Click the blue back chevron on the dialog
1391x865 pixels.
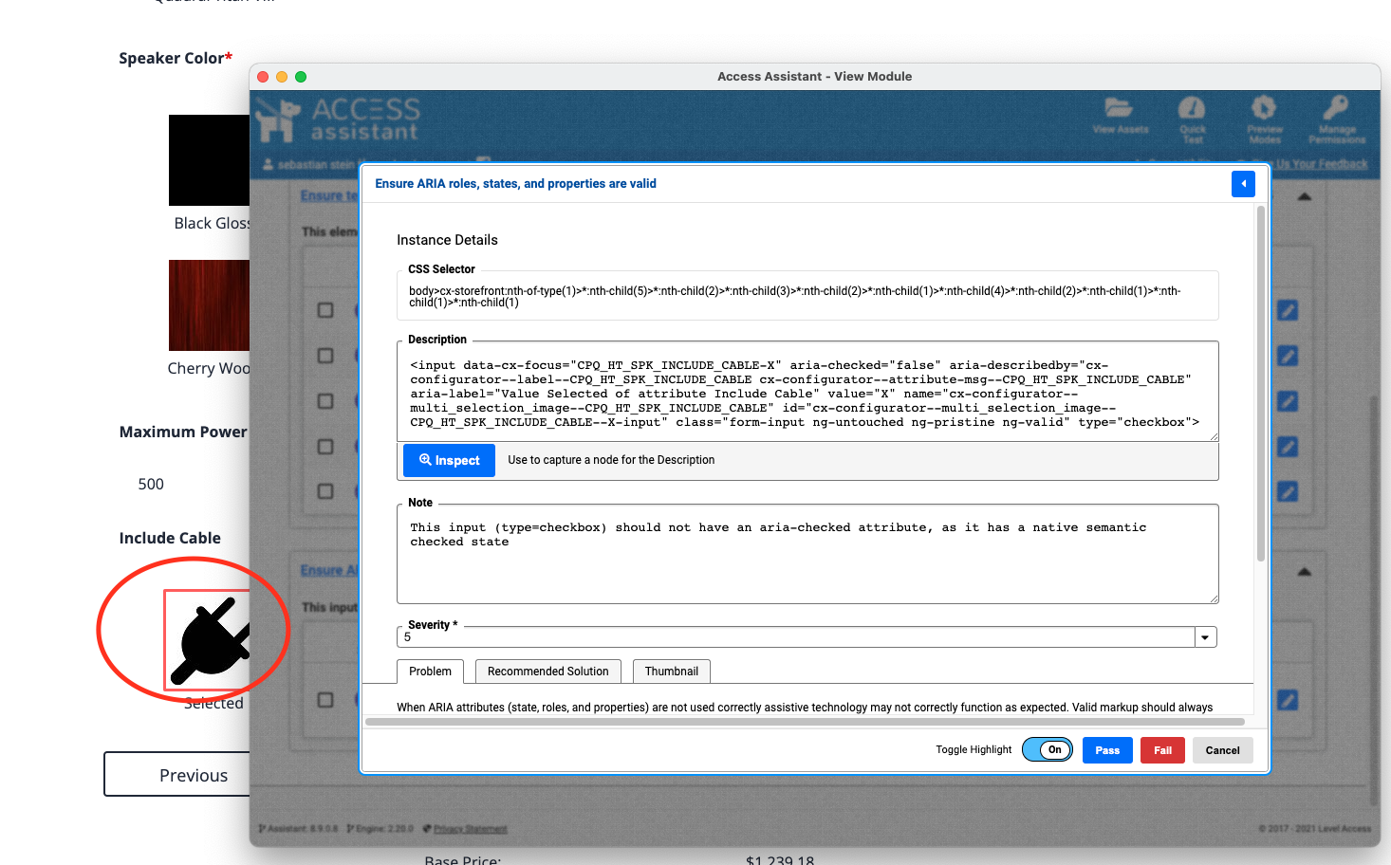(x=1243, y=184)
